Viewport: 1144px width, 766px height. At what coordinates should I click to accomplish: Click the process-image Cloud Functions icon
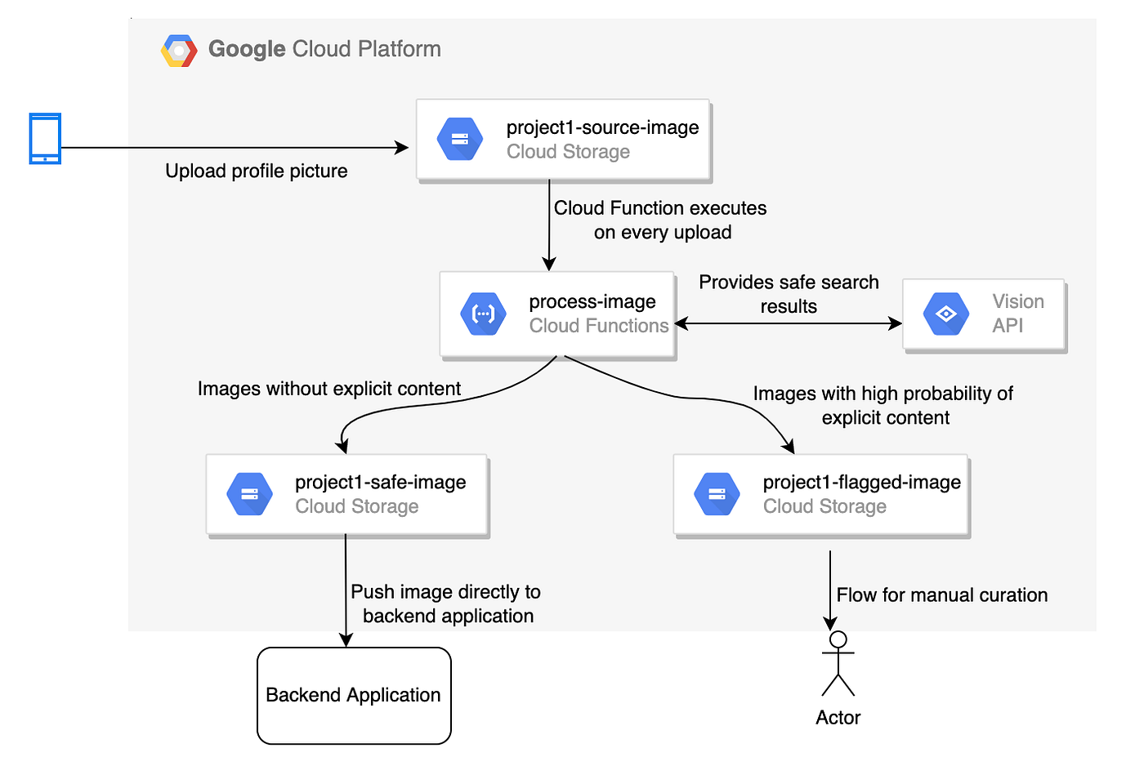pos(483,314)
